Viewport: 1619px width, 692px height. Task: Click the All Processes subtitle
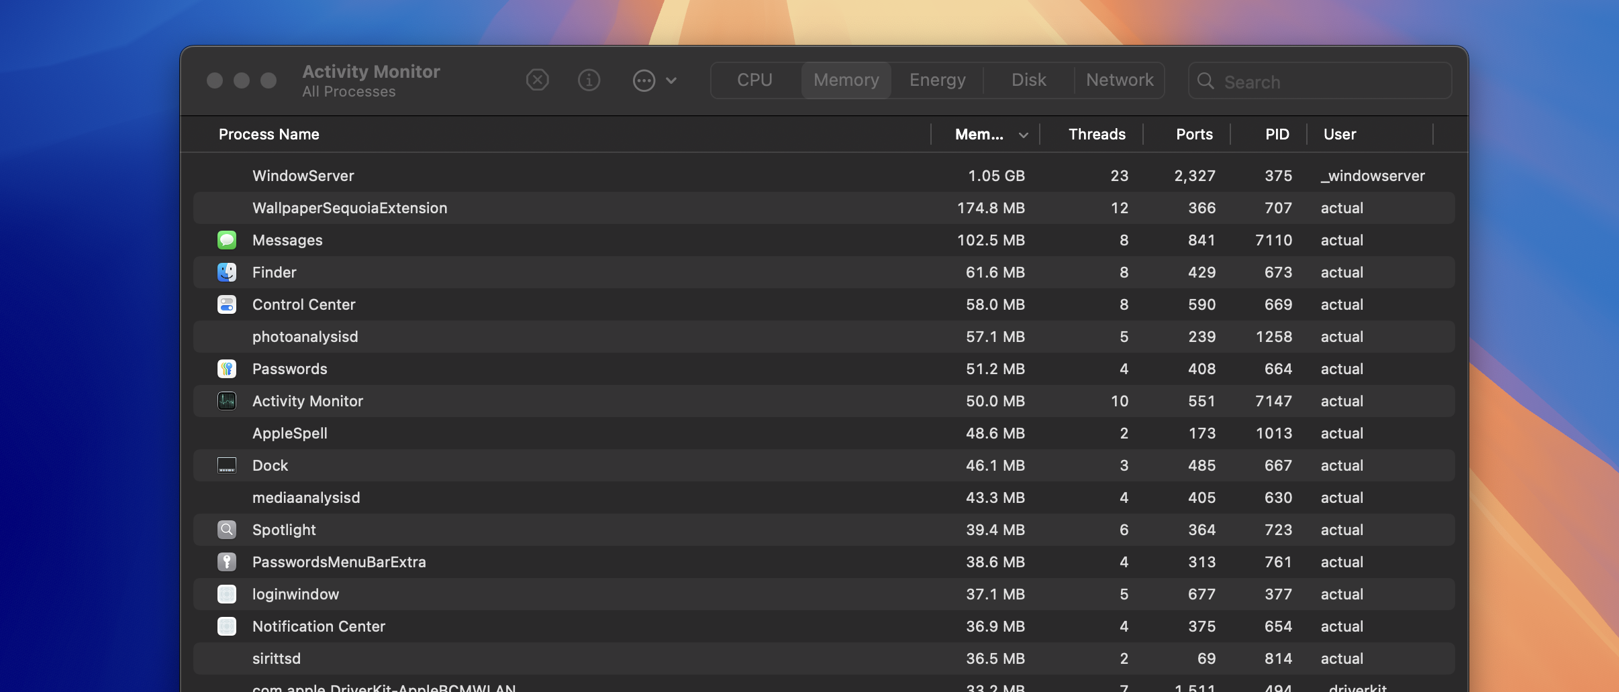tap(349, 92)
